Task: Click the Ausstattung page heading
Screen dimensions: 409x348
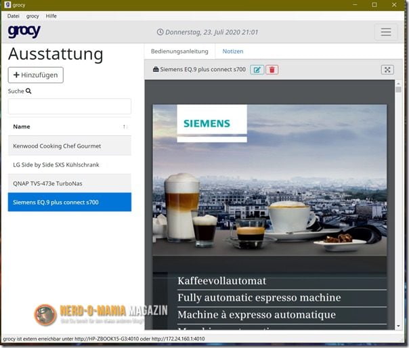Action: click(x=56, y=54)
